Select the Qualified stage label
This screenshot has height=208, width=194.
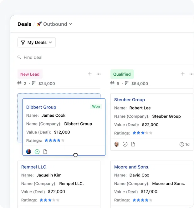click(x=122, y=74)
